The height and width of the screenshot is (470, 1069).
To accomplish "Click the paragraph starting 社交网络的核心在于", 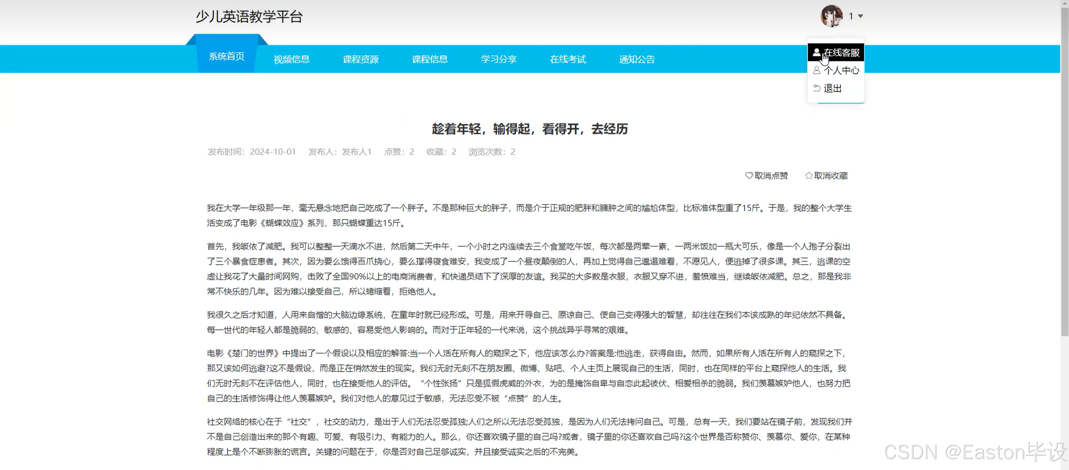I will tap(529, 436).
